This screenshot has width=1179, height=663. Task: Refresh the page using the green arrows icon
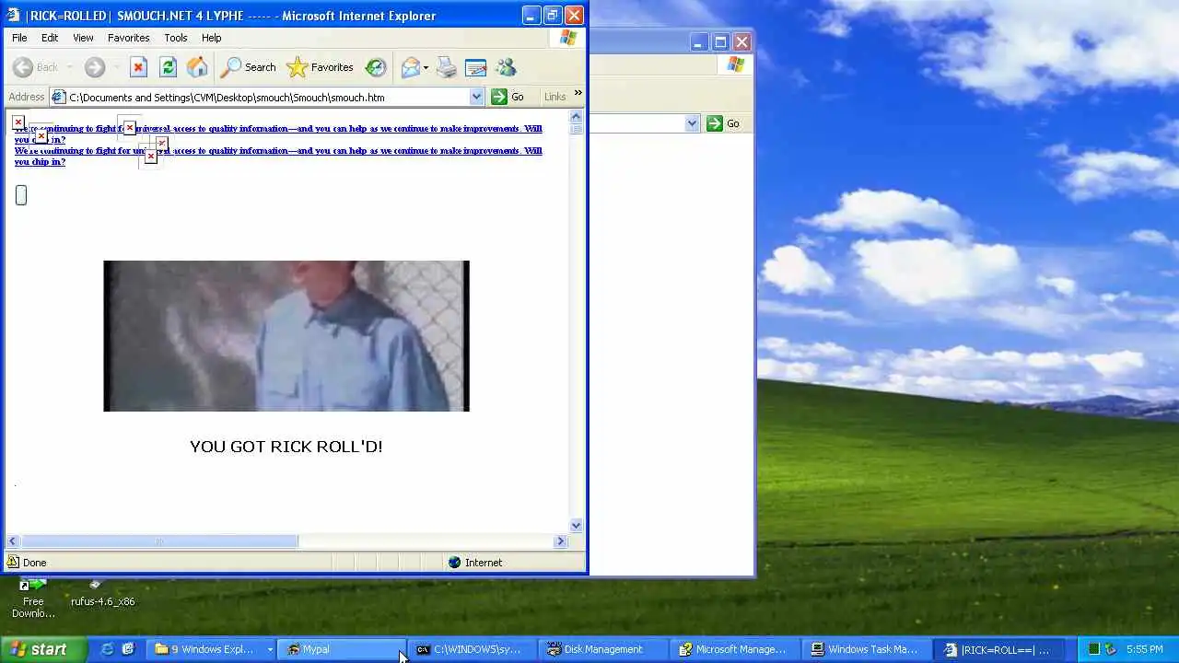pyautogui.click(x=168, y=67)
